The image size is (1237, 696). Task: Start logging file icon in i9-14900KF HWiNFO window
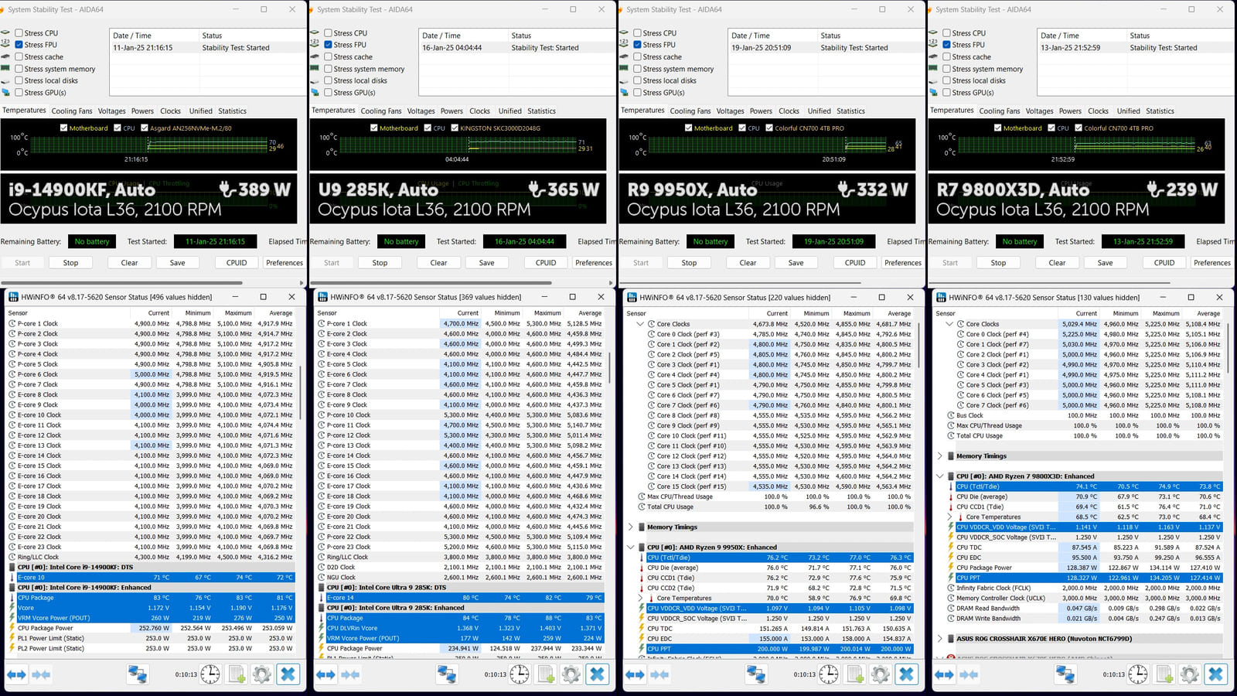point(237,674)
